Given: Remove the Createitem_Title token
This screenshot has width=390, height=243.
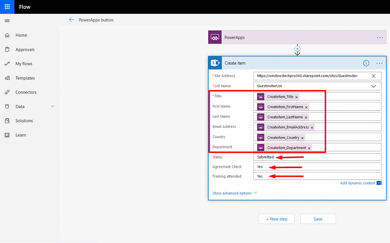Looking at the screenshot, I should pos(297,97).
